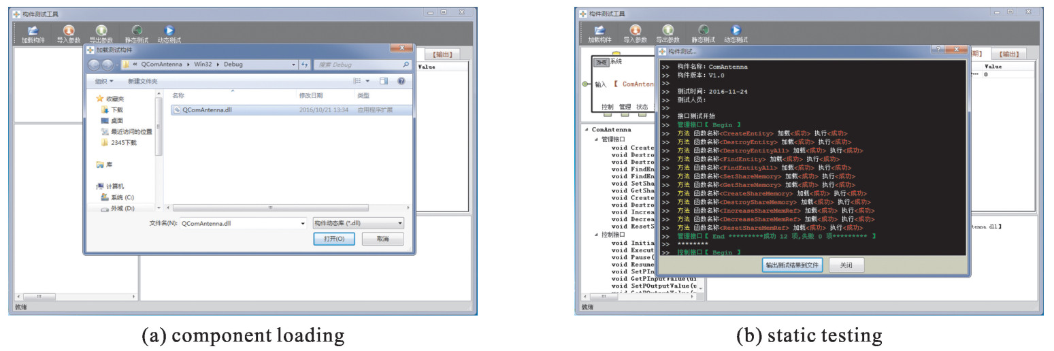Screen dimensions: 1054x351
Task: Click the 关闭 button in test results dialog
Action: 846,265
